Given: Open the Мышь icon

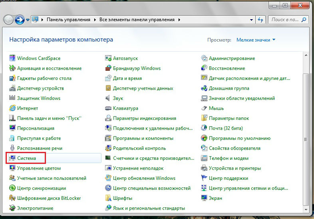Looking at the screenshot, I should 204,108.
